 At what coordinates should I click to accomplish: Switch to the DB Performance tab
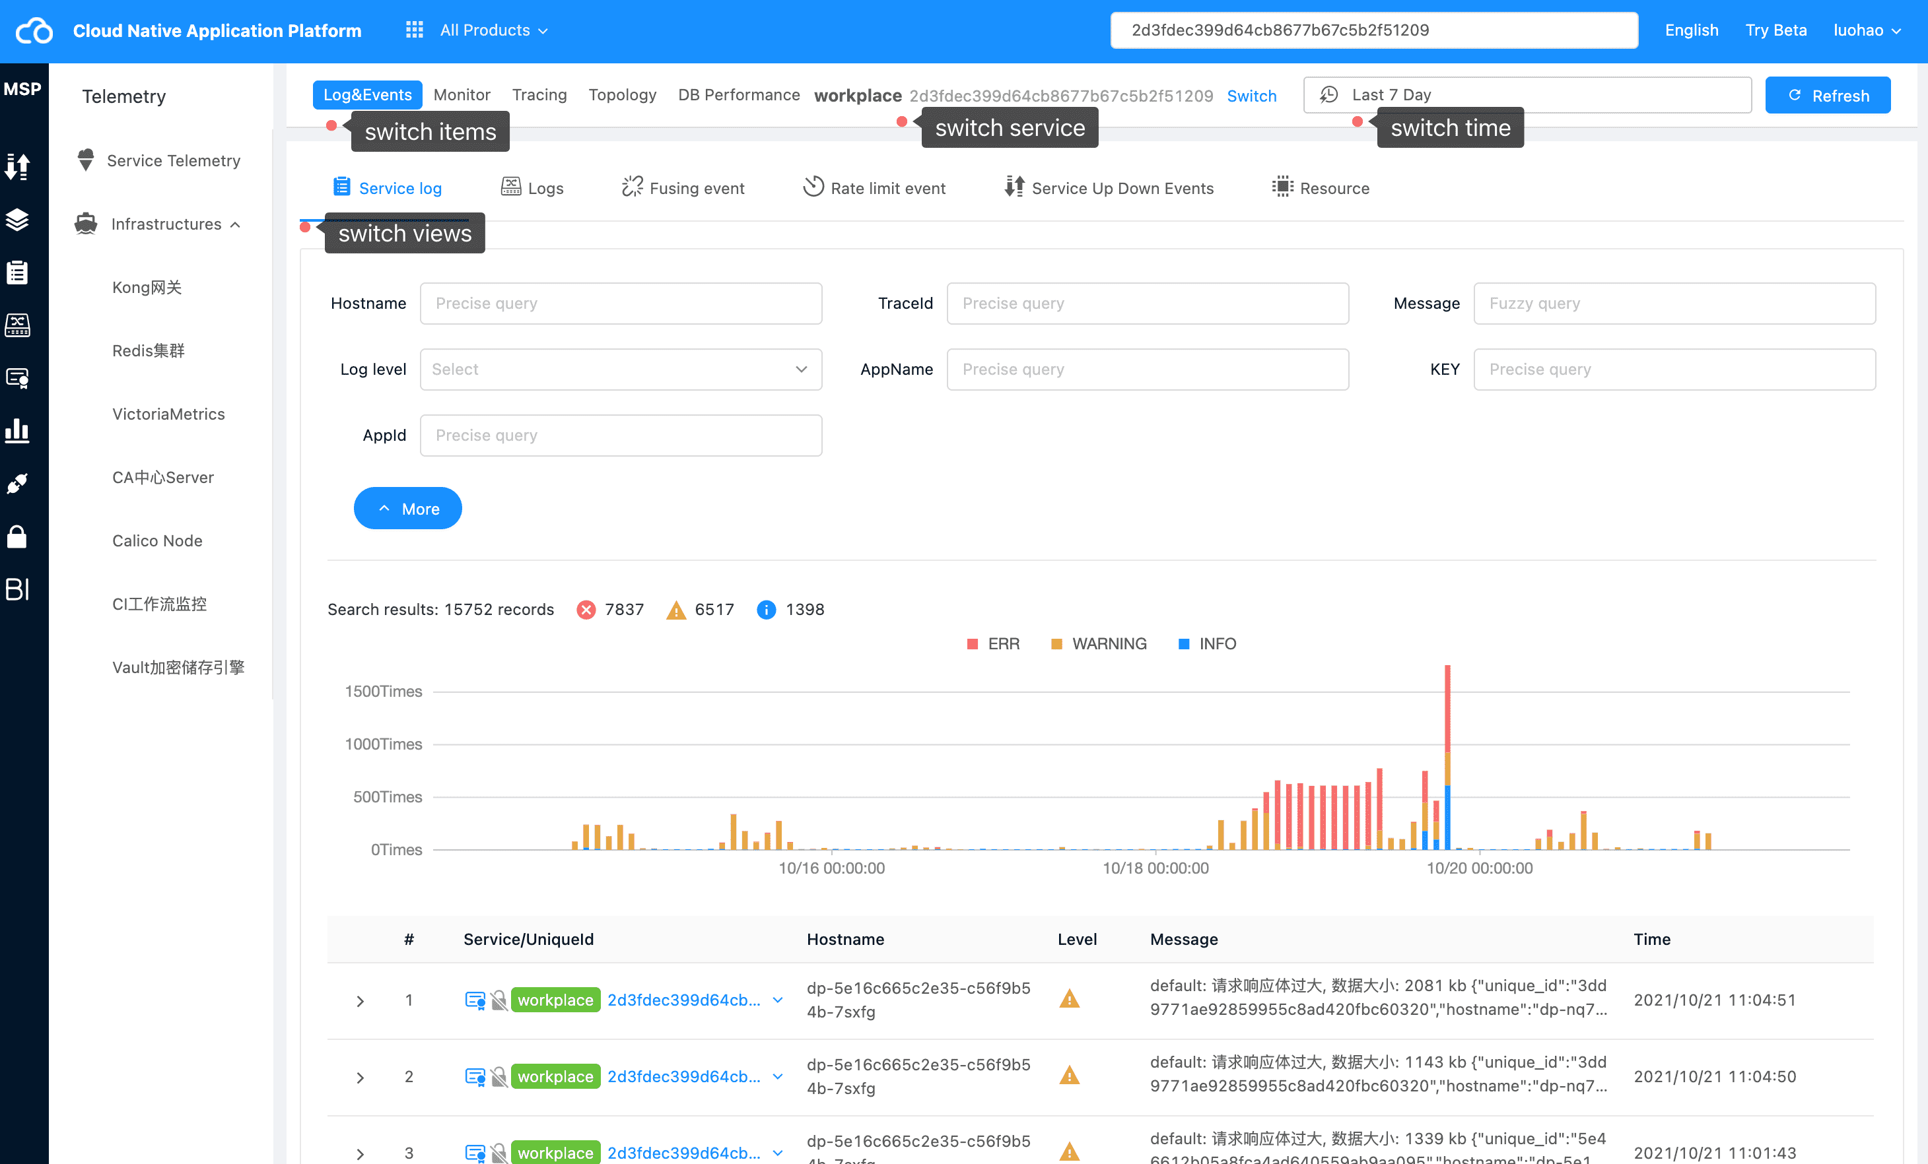739,94
